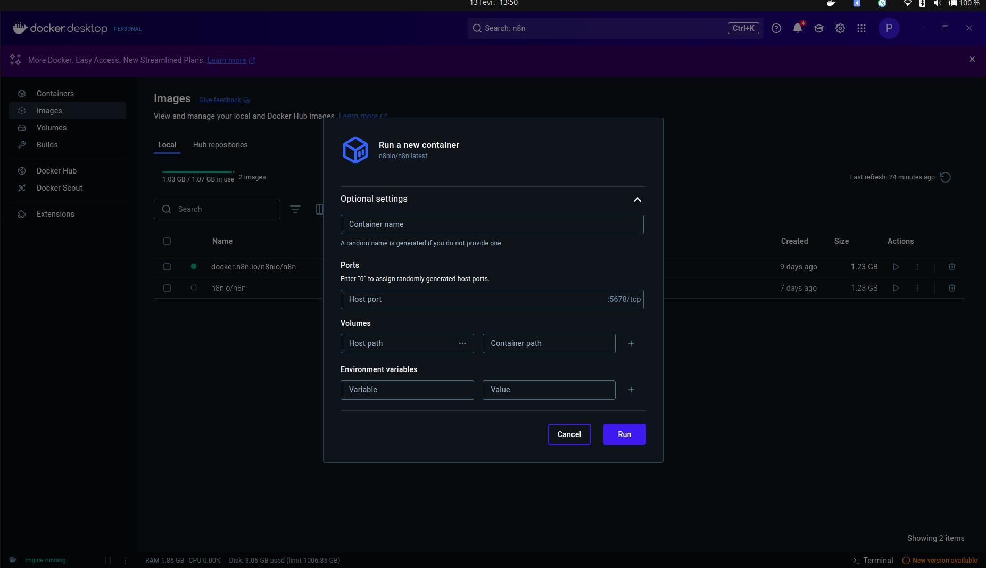The height and width of the screenshot is (568, 986).
Task: Select the Volumes section in sidebar
Action: pyautogui.click(x=51, y=128)
